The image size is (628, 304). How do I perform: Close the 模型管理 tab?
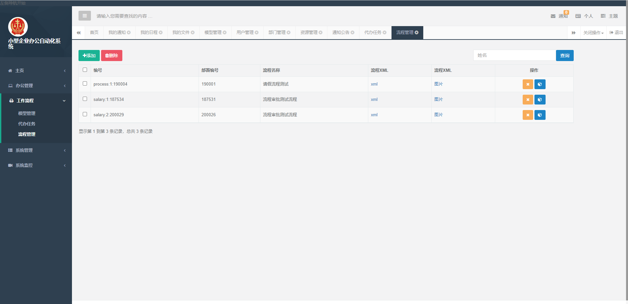225,33
